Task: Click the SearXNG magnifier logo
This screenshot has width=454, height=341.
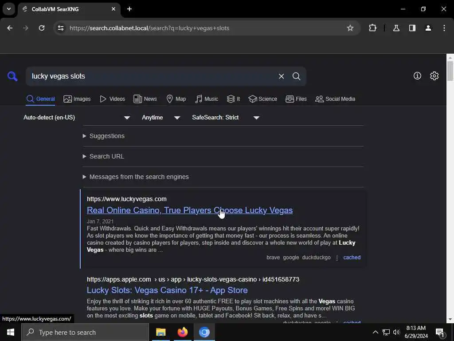Action: [x=12, y=76]
